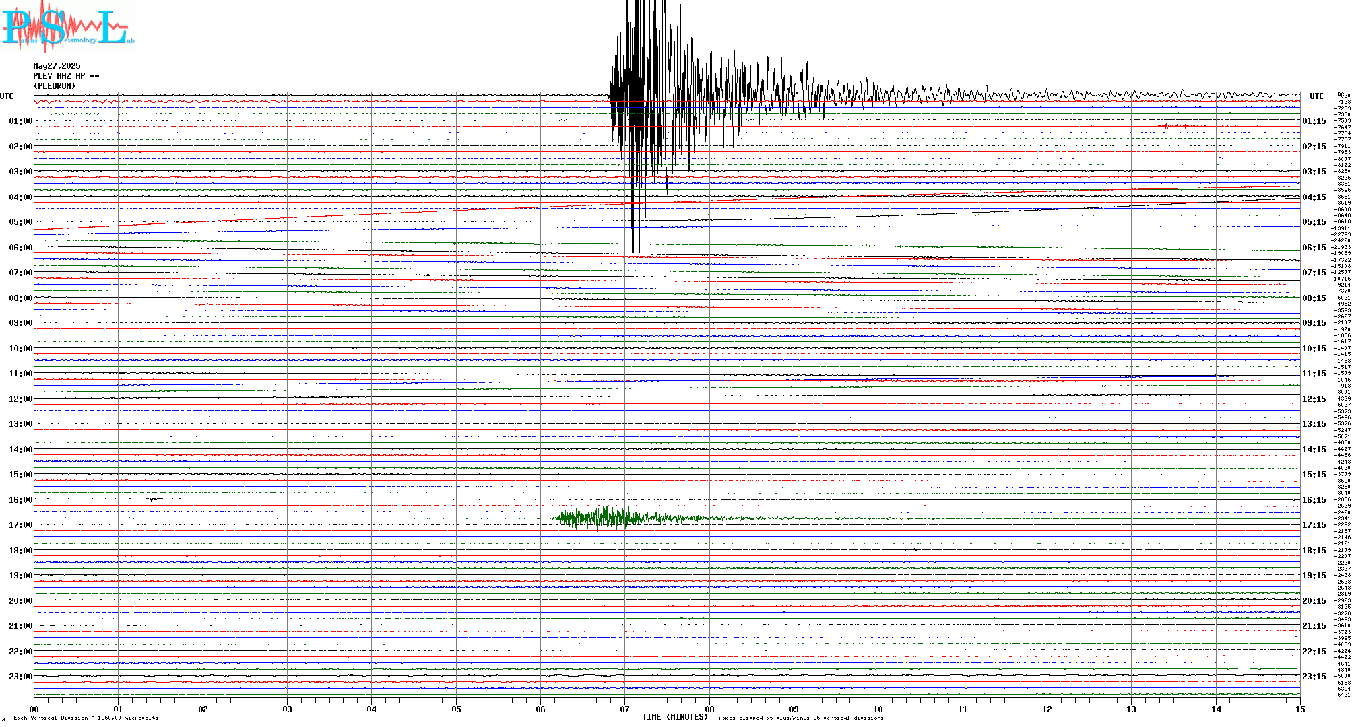Viewport: 1354px width, 727px height.
Task: Click the 15:15 right-side time label
Action: (1314, 475)
